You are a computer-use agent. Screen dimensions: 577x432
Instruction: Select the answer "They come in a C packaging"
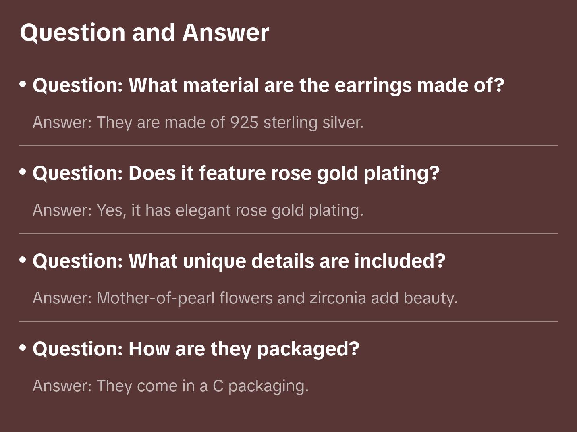coord(170,386)
